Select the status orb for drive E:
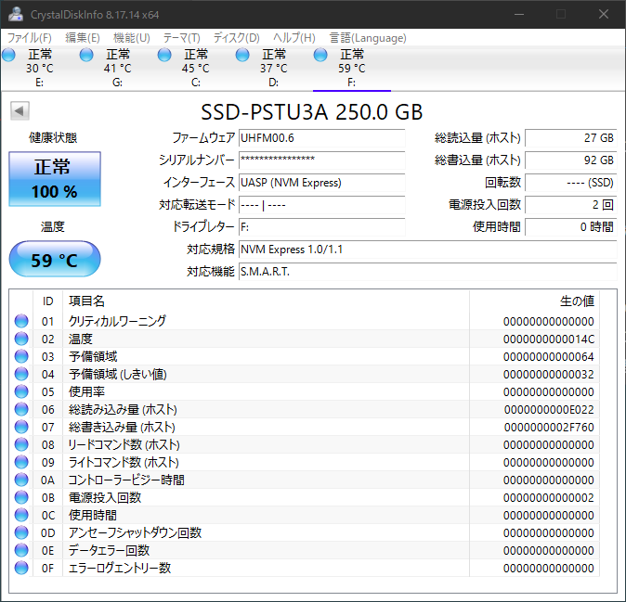The height and width of the screenshot is (602, 626). point(8,55)
